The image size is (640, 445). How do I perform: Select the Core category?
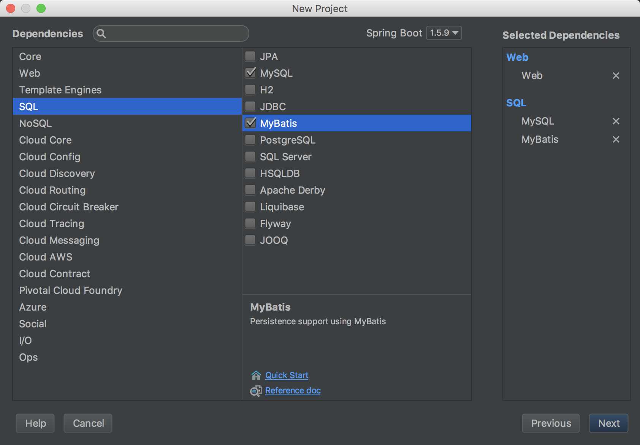pos(127,56)
